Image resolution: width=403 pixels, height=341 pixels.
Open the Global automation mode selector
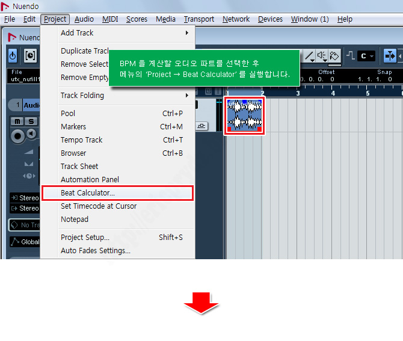tap(25, 242)
